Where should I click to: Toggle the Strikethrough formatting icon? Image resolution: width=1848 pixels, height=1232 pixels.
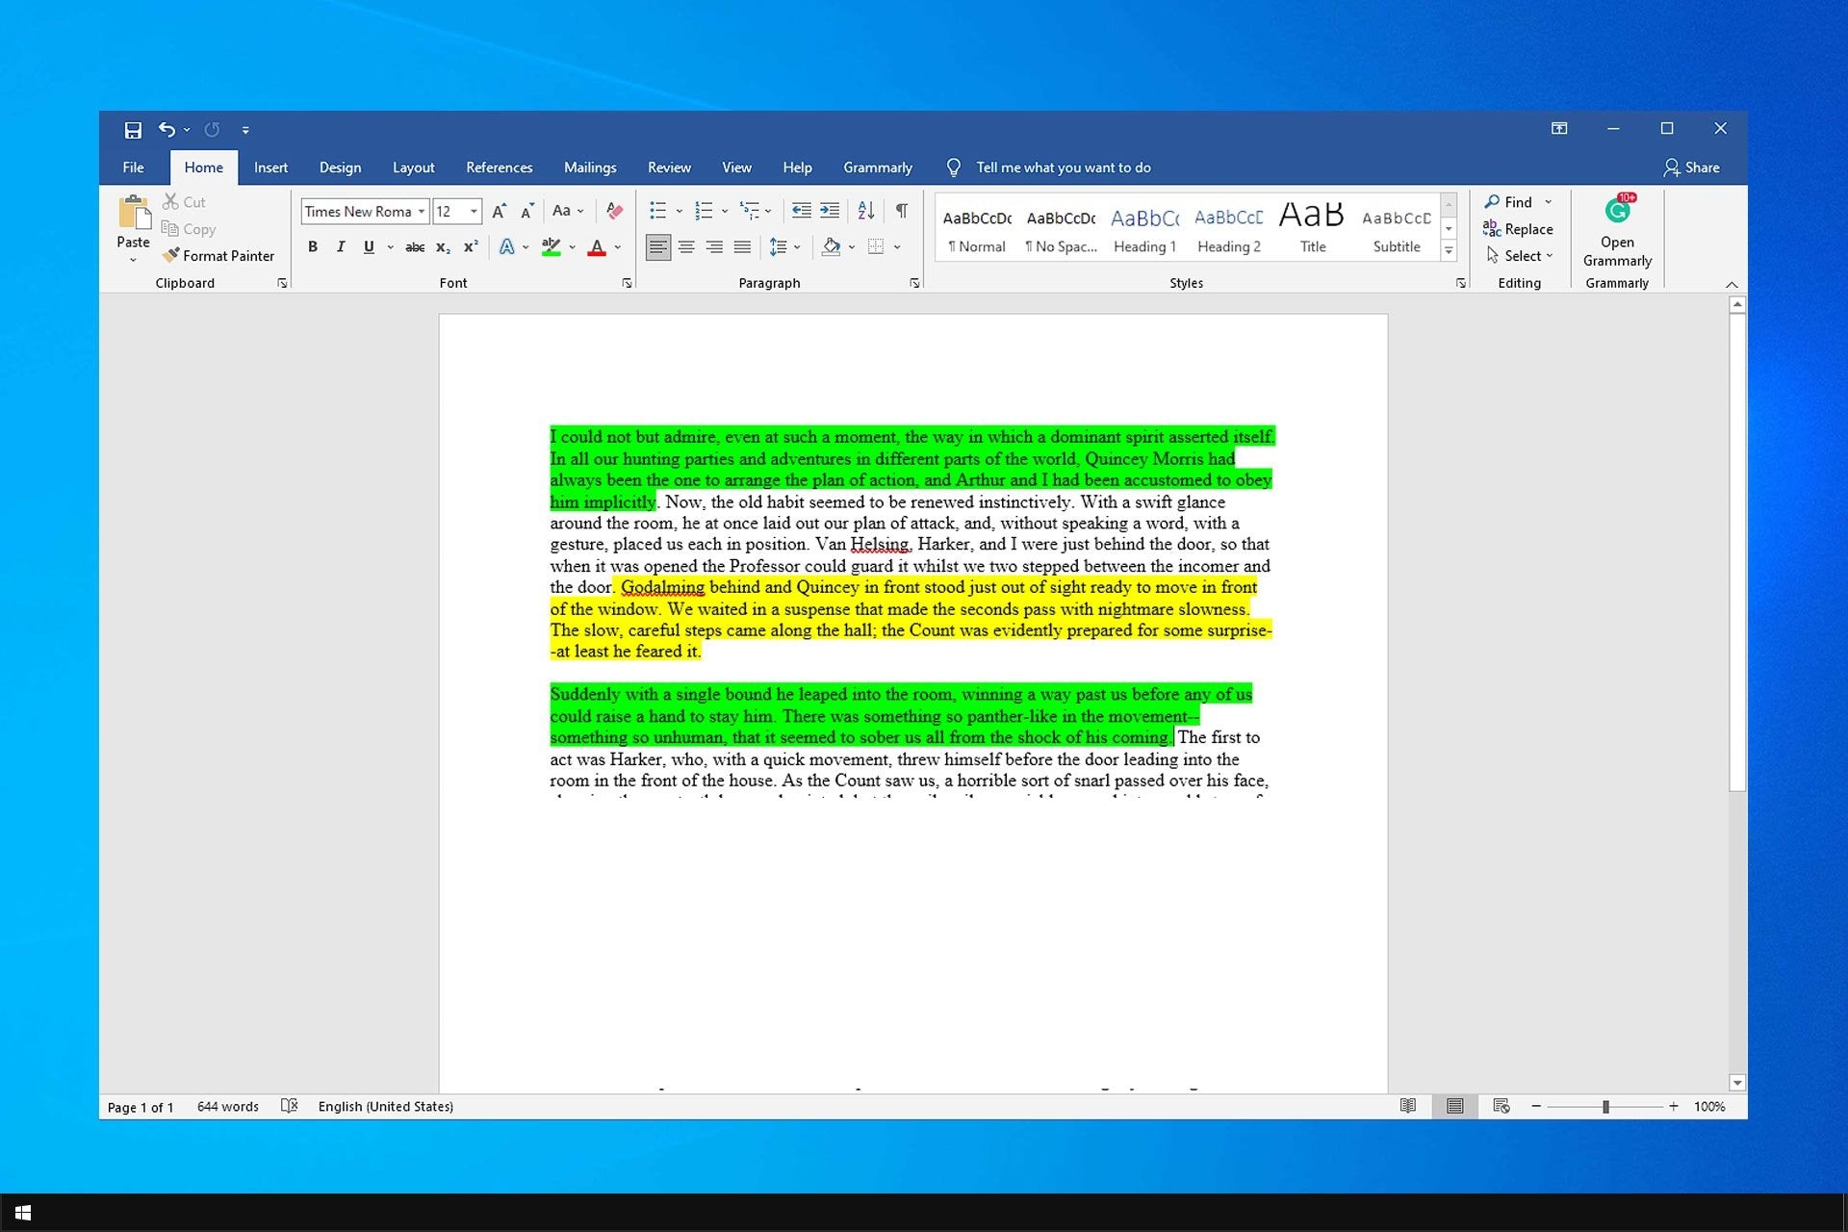coord(413,246)
